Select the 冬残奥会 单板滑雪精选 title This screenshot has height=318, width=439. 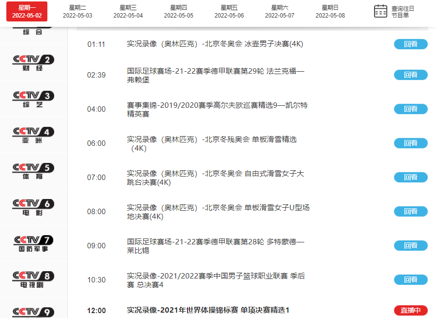coord(211,143)
